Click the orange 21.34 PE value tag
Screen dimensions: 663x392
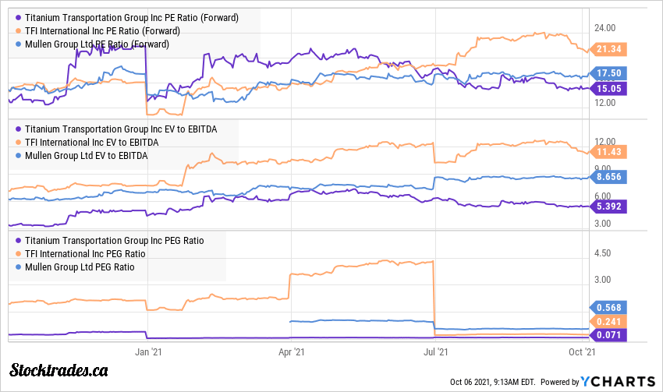[x=612, y=49]
